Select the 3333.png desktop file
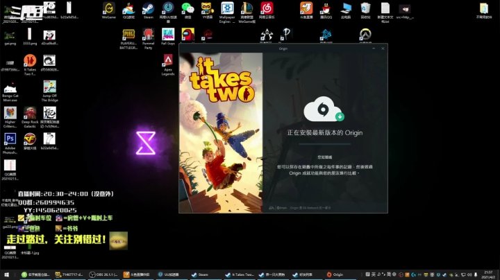This screenshot has width=500, height=280. click(30, 37)
